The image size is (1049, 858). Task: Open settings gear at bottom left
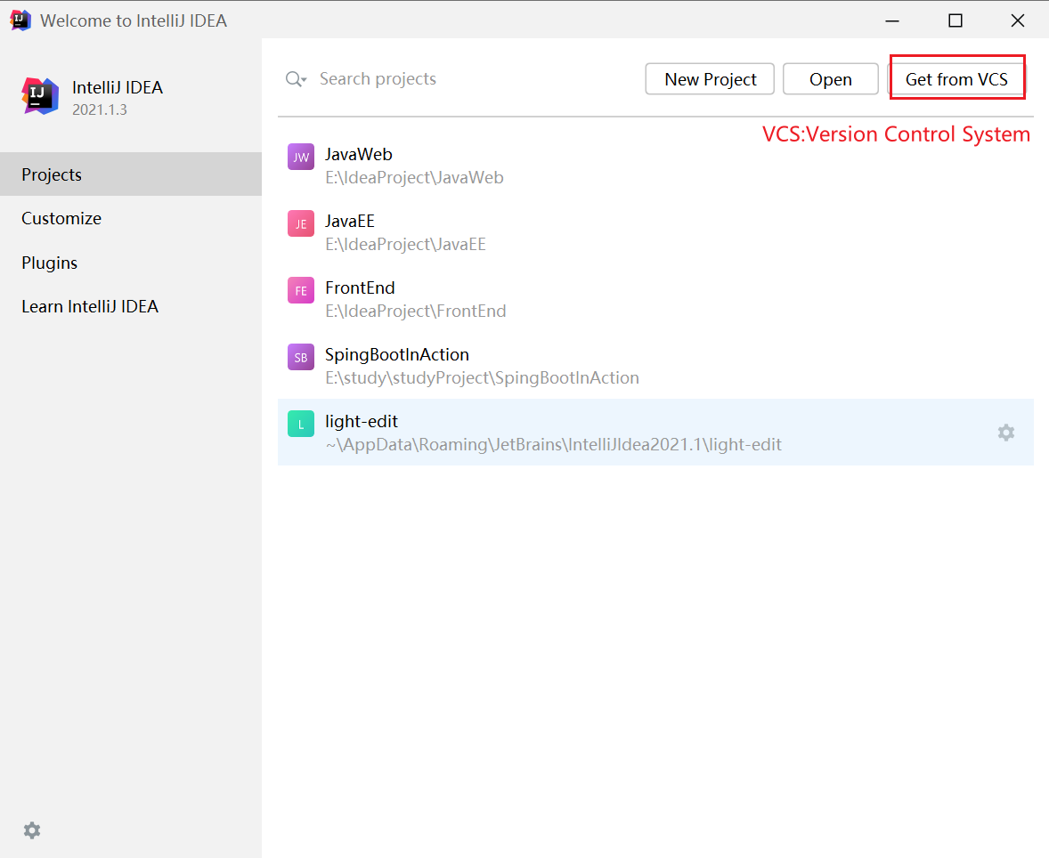coord(32,830)
